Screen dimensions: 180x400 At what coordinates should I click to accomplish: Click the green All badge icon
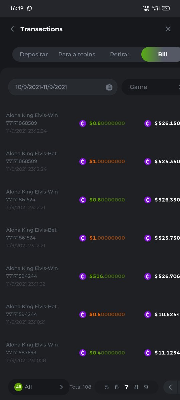[x=18, y=387]
